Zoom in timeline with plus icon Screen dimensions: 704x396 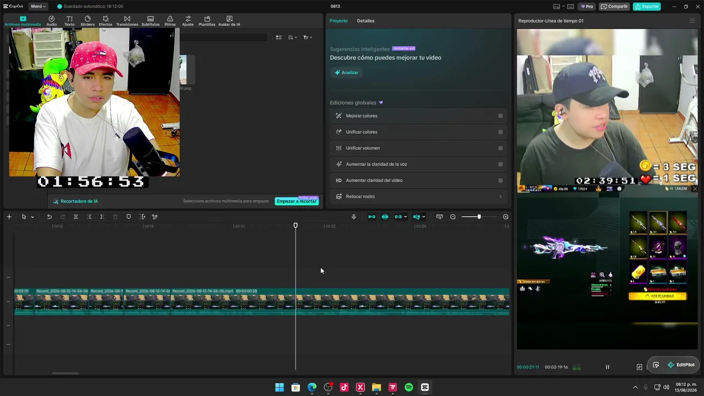505,217
